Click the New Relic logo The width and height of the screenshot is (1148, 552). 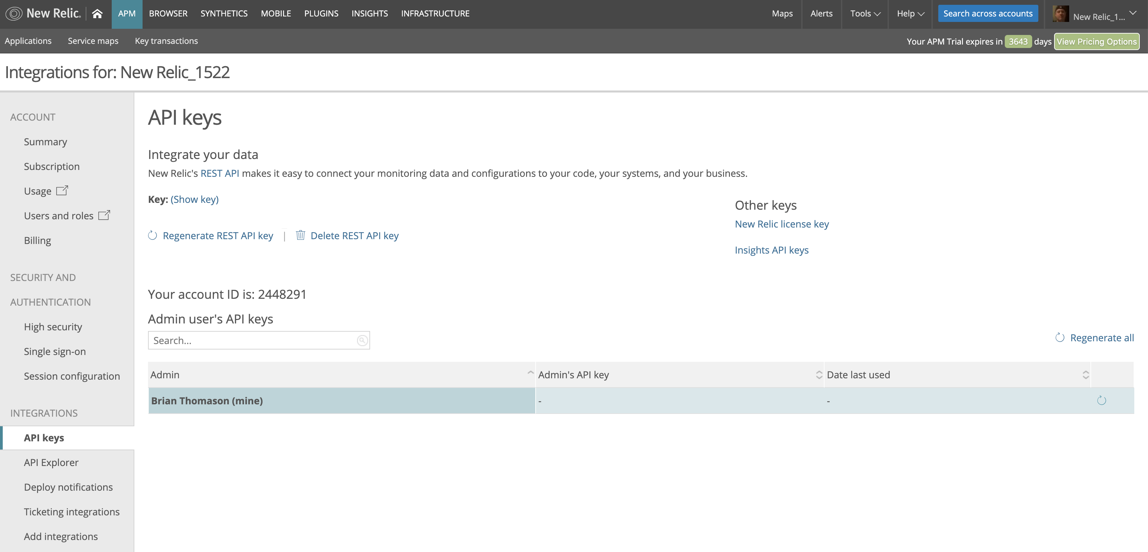tap(43, 14)
